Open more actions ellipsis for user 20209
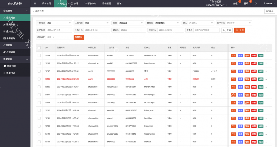 (x=266, y=56)
